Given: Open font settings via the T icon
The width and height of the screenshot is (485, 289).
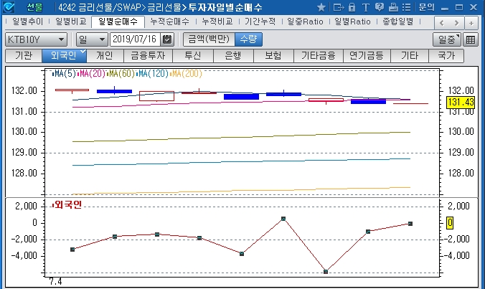Looking at the screenshot, I should point(365,7).
